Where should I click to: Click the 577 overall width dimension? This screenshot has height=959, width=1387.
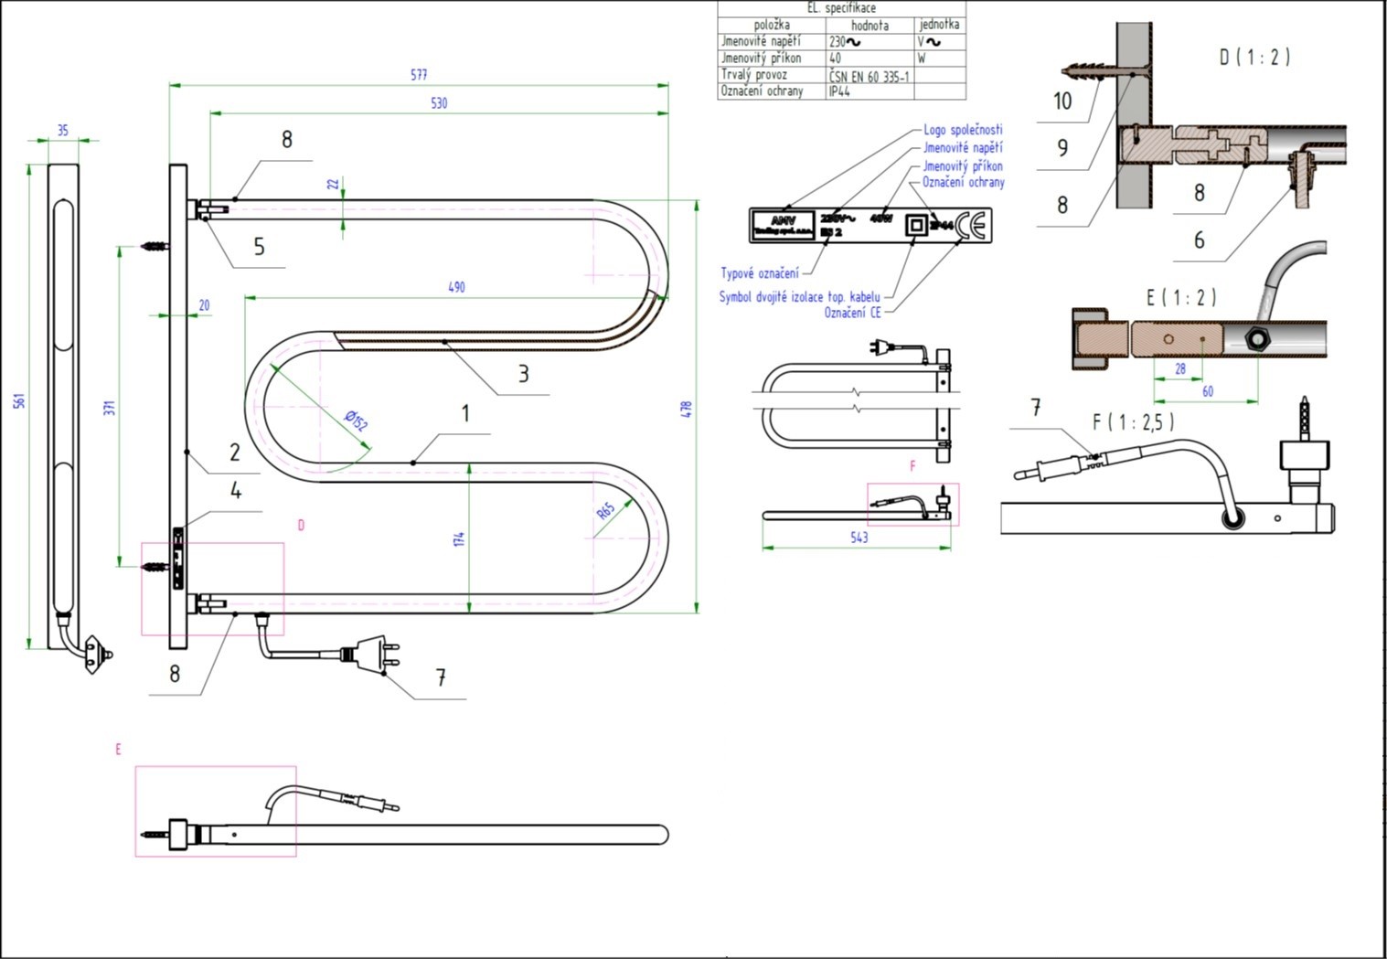click(x=419, y=75)
